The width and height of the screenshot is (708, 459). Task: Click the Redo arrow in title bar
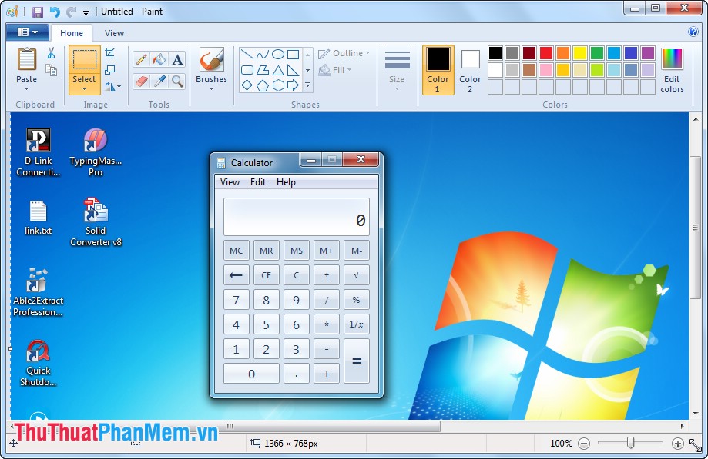coord(71,12)
